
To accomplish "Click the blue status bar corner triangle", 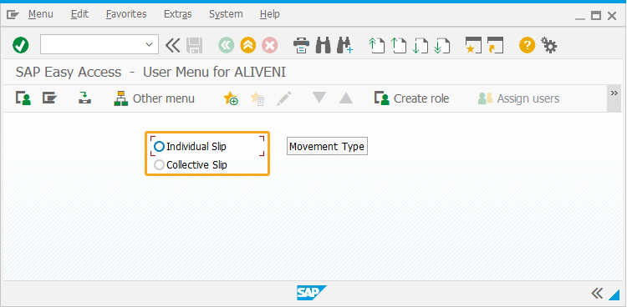I will click(614, 294).
